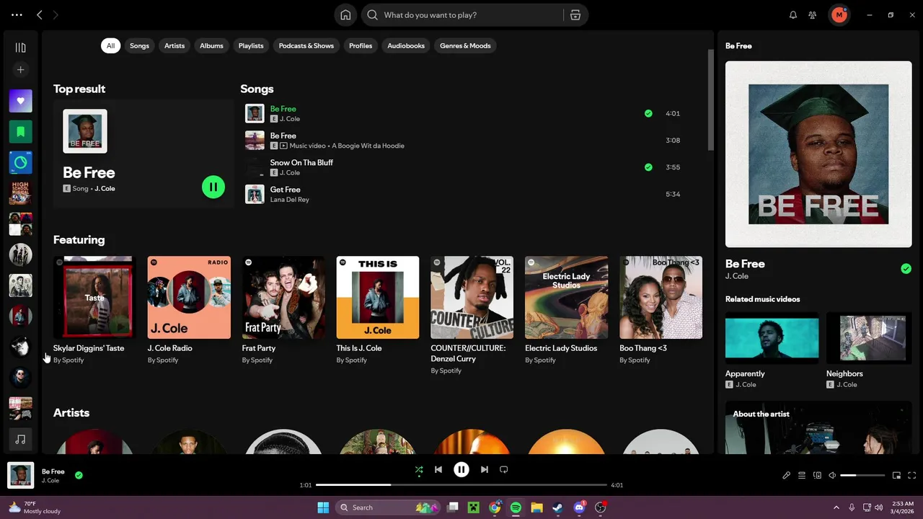Open Your Episodes green bookmark tile
This screenshot has height=519, width=923.
(20, 132)
